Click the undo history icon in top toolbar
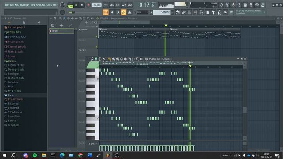The width and height of the screenshot is (283, 159). point(221,5)
